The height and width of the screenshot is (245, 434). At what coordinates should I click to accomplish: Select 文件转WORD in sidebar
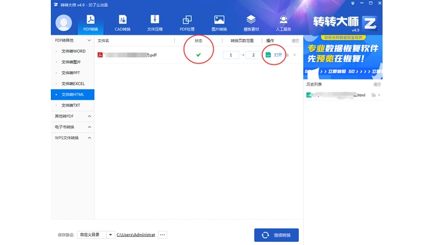pyautogui.click(x=73, y=51)
